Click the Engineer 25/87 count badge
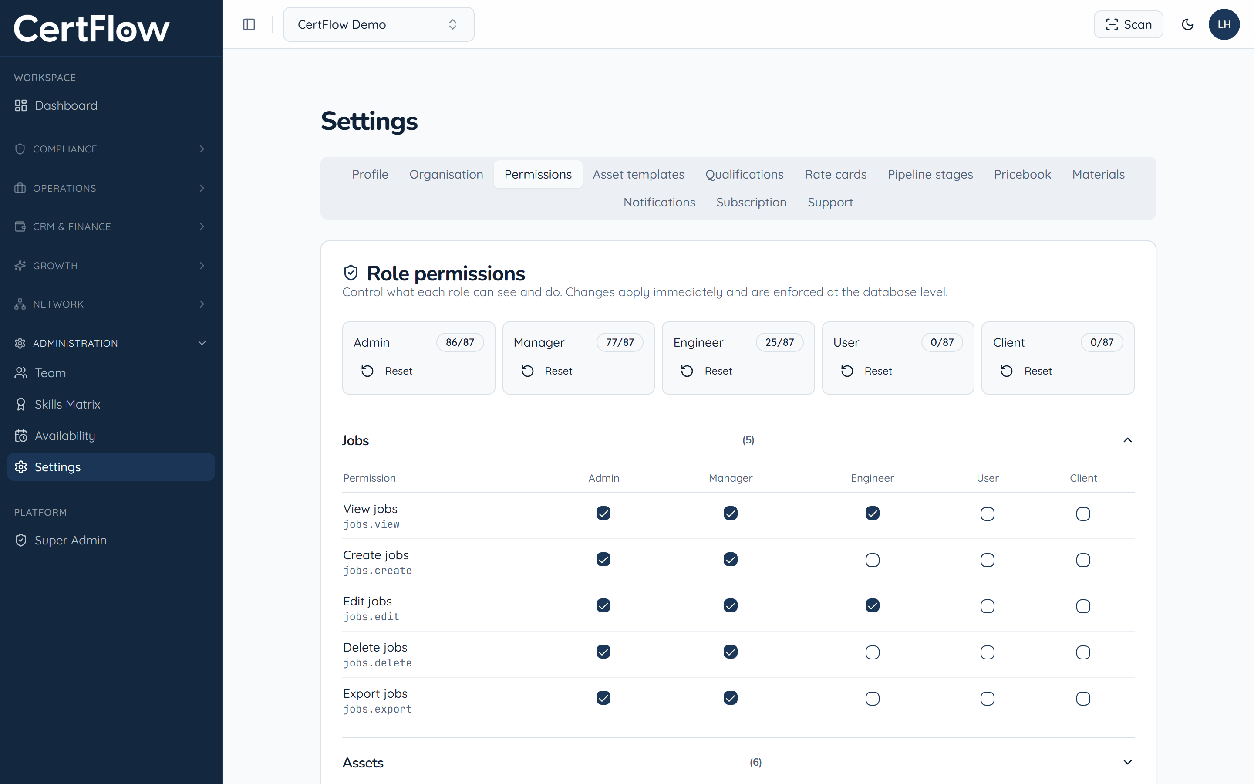1254x784 pixels. click(x=779, y=342)
